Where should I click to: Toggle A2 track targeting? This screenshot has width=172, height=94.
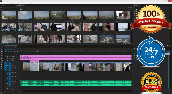[10, 78]
